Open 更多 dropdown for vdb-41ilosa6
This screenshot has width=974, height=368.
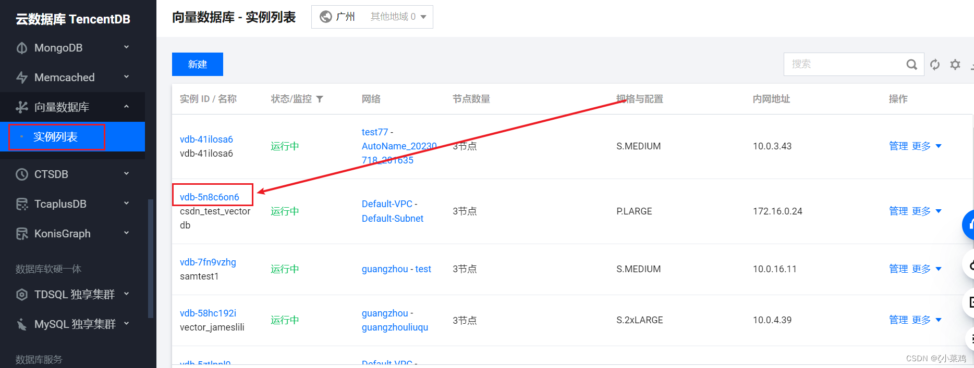click(x=927, y=146)
